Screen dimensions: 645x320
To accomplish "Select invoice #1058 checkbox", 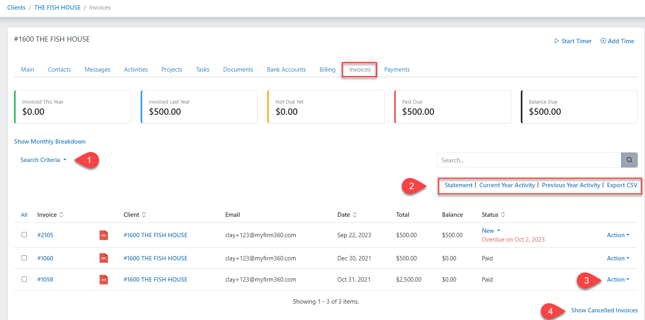I will tap(24, 279).
